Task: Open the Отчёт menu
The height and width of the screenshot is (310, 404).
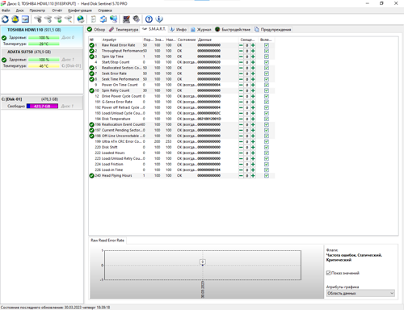Action: (x=57, y=10)
